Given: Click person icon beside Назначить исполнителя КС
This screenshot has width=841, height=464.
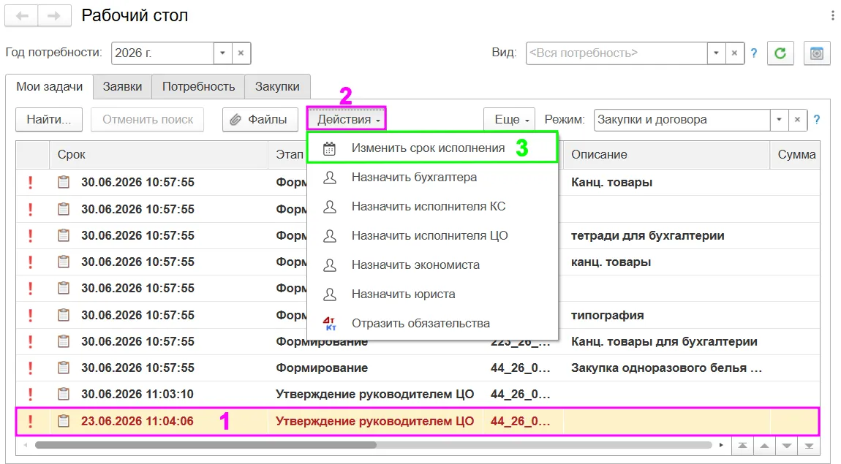Looking at the screenshot, I should (x=330, y=206).
